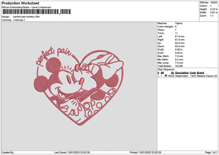Click the Trims value 11
Image resolution: width=219 pixels, height=155 pixels.
pyautogui.click(x=176, y=33)
